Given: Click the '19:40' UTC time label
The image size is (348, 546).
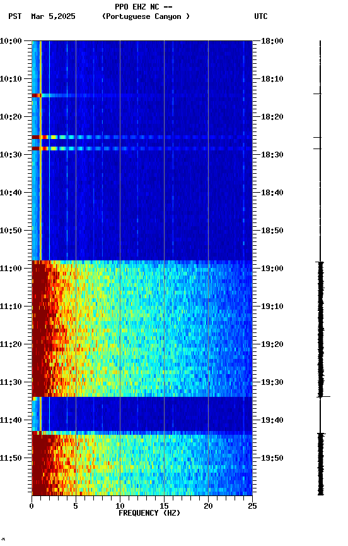Looking at the screenshot, I should tap(272, 421).
